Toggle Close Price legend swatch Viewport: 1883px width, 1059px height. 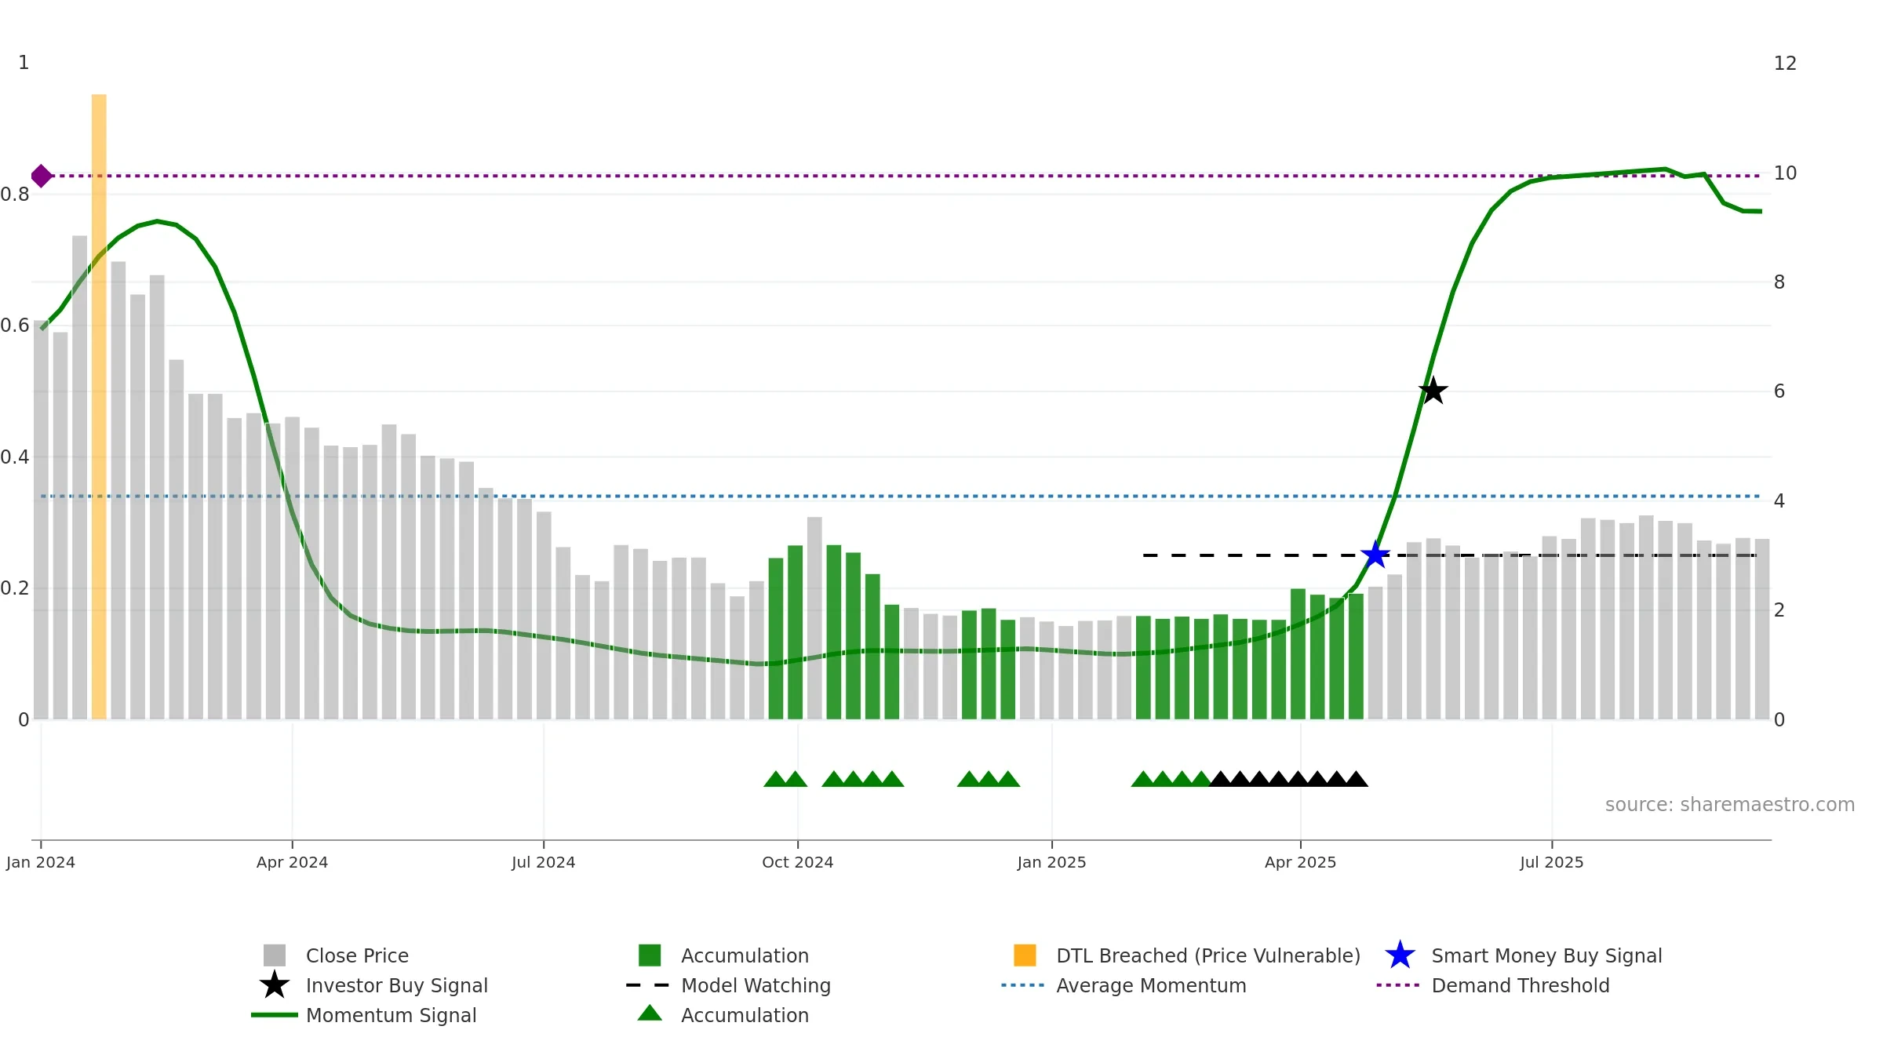coord(275,955)
